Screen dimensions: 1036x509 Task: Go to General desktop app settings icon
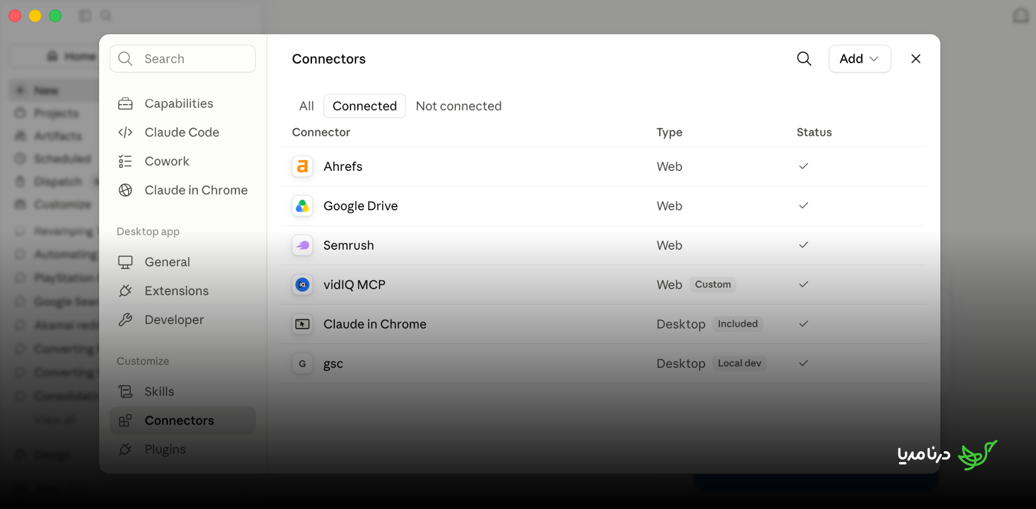pos(125,262)
